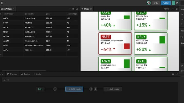Select the -64 percentage cell
Screen dimensions: 184x103
[72, 45]
